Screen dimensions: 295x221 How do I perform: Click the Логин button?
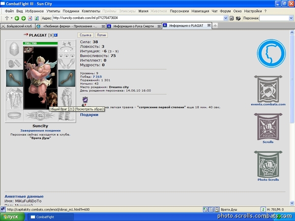pos(101,35)
